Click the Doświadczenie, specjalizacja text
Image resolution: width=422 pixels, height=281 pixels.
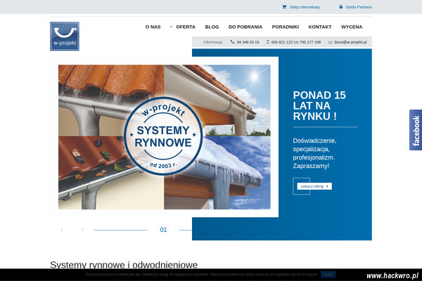pyautogui.click(x=314, y=153)
